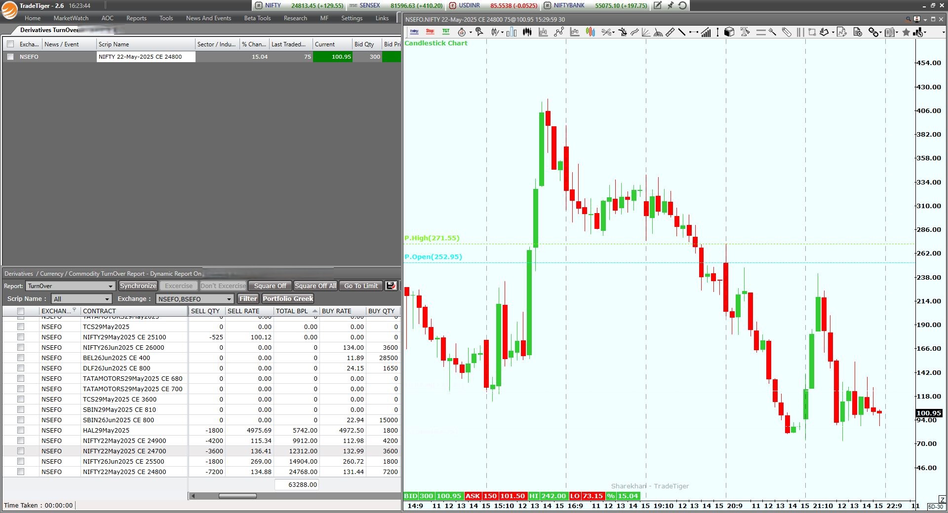Select the rectangle crop shape tool
Image resolution: width=948 pixels, height=513 pixels.
(812, 32)
